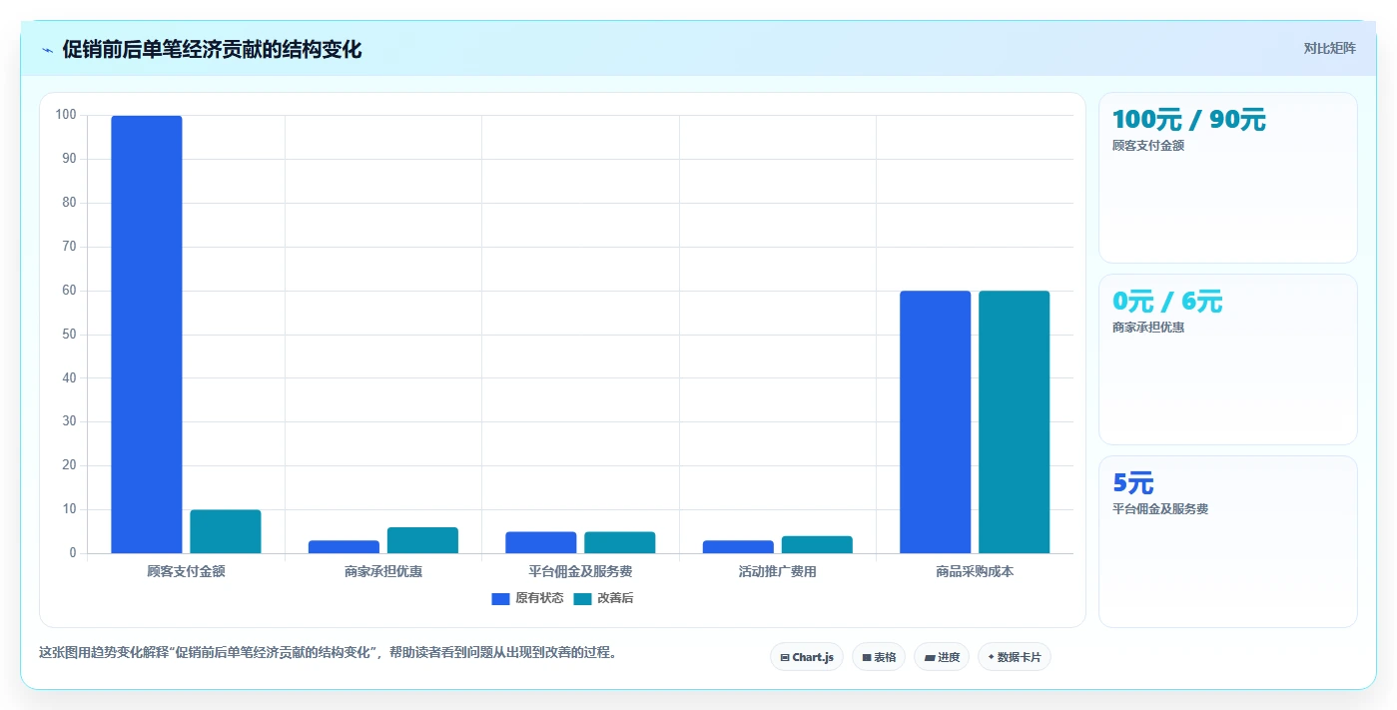The image size is (1397, 710).
Task: Click the teal 改善后 legend color box
Action: (x=582, y=599)
